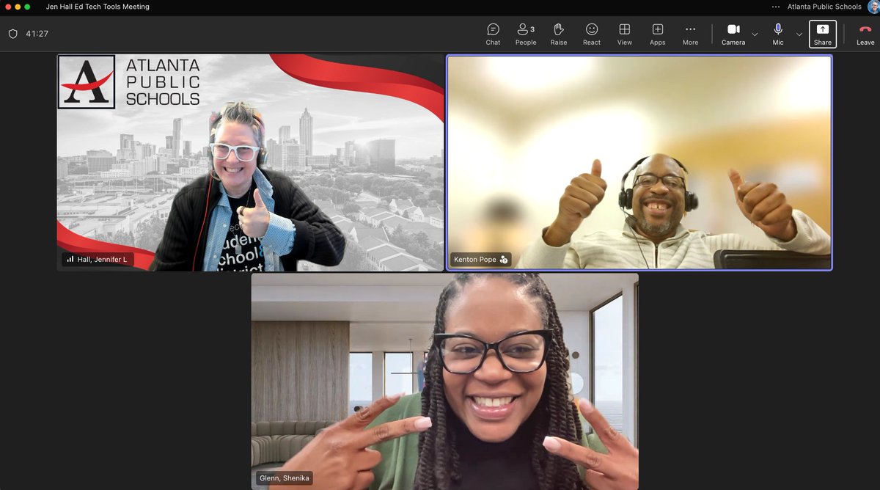Screen dimensions: 880x490
Task: Open the More actions menu
Action: click(690, 34)
